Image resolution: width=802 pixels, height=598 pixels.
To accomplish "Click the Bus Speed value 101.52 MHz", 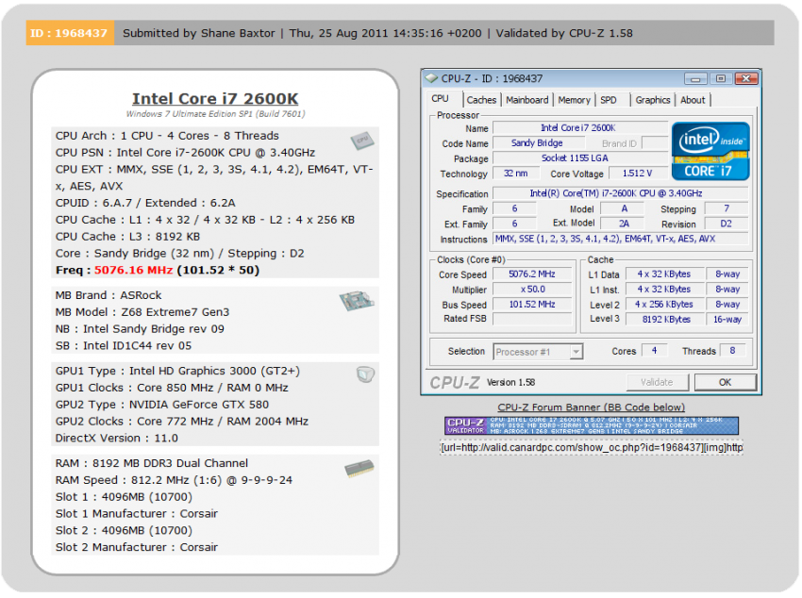I will pyautogui.click(x=532, y=304).
